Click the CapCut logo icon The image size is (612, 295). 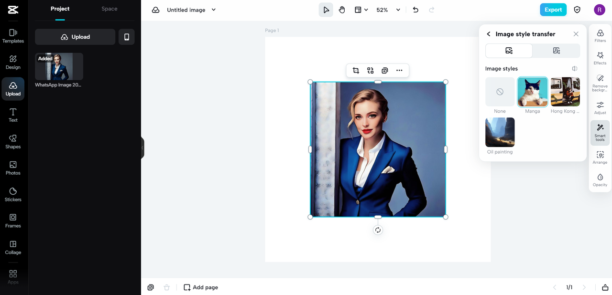[13, 10]
